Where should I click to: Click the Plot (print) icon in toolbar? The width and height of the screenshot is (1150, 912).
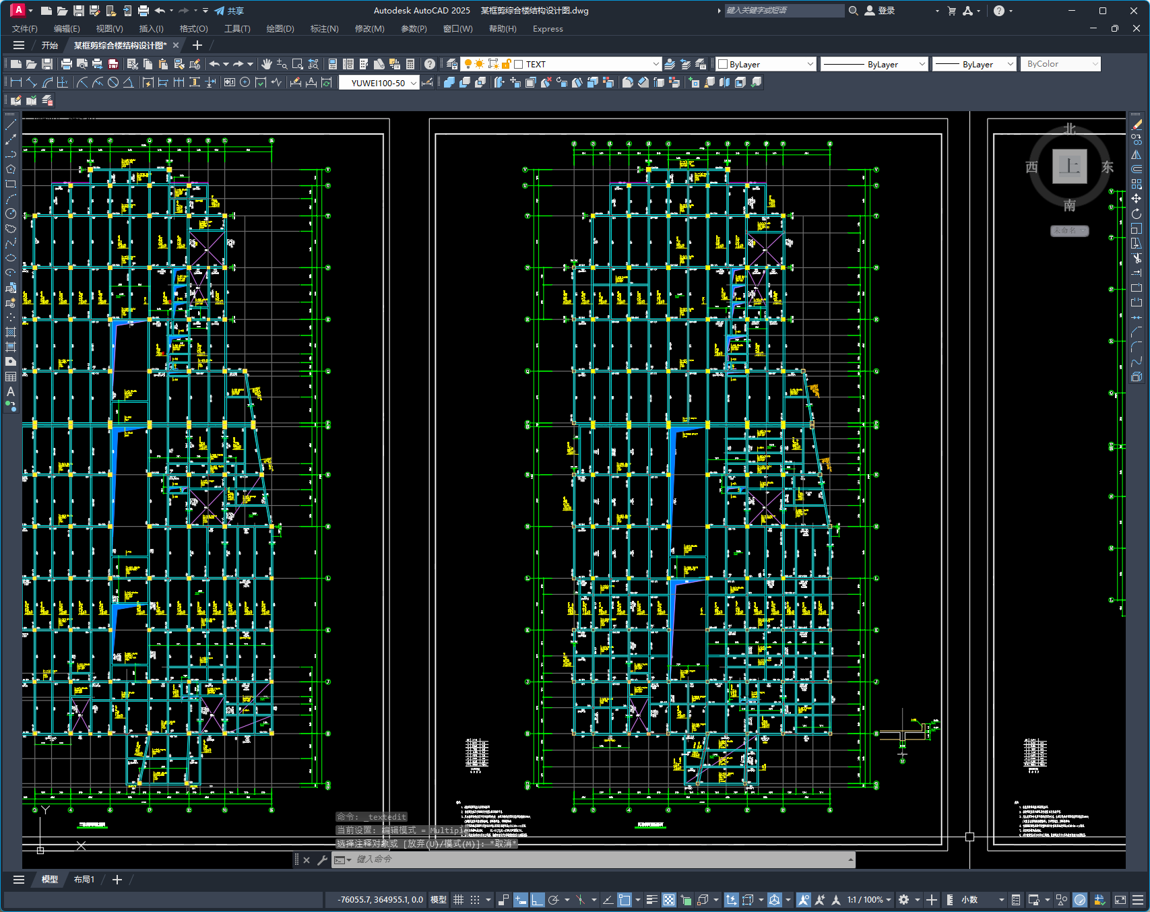click(x=66, y=64)
